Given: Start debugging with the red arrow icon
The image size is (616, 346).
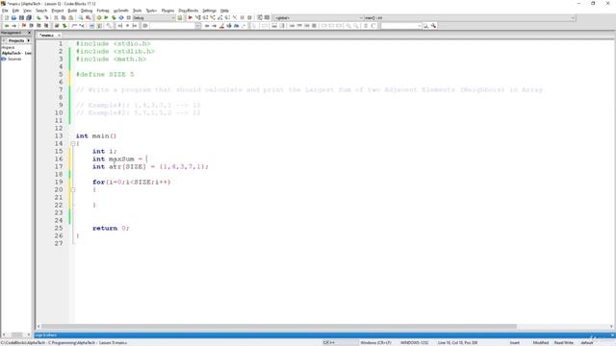Looking at the screenshot, I should [191, 17].
